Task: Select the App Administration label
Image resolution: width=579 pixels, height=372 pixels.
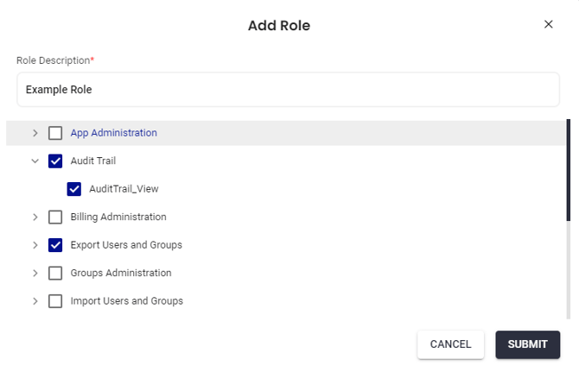Action: 113,133
